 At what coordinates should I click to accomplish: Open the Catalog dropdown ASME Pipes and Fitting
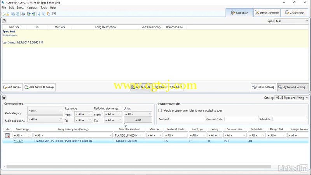pos(292,98)
